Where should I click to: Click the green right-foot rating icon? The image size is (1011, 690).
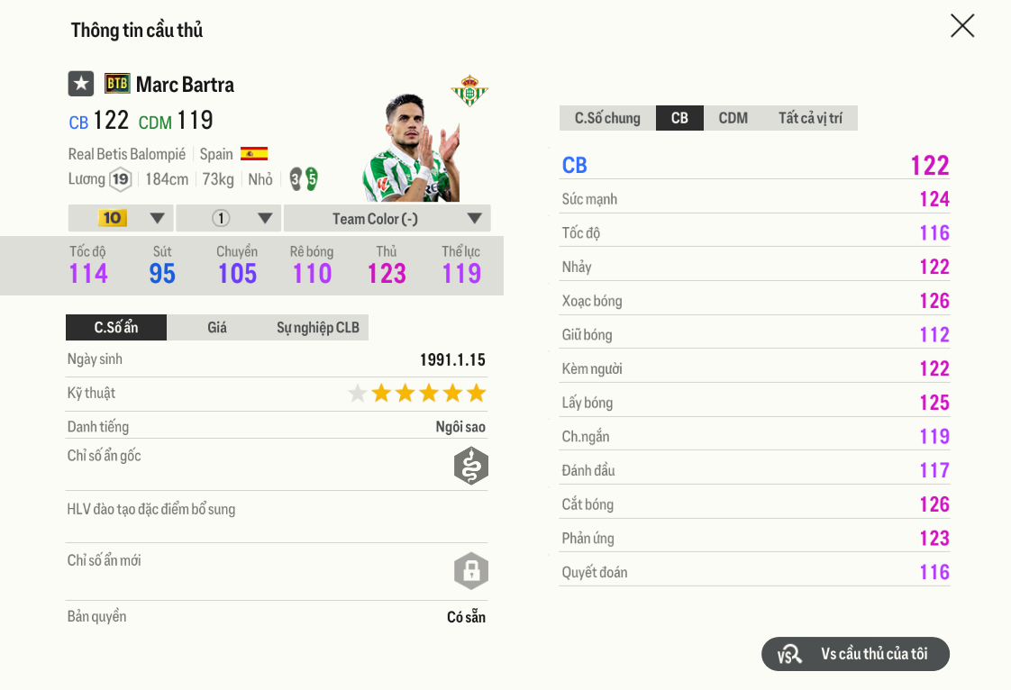pyautogui.click(x=312, y=178)
